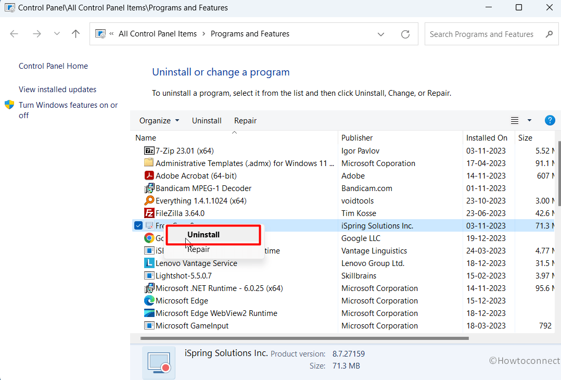Expand the All Control Panel Items breadcrumb arrow
This screenshot has height=380, width=561.
(x=203, y=34)
